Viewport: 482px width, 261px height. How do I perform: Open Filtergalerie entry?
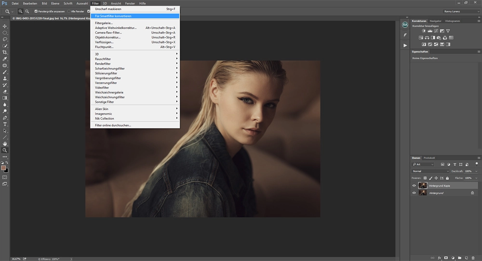(135, 23)
